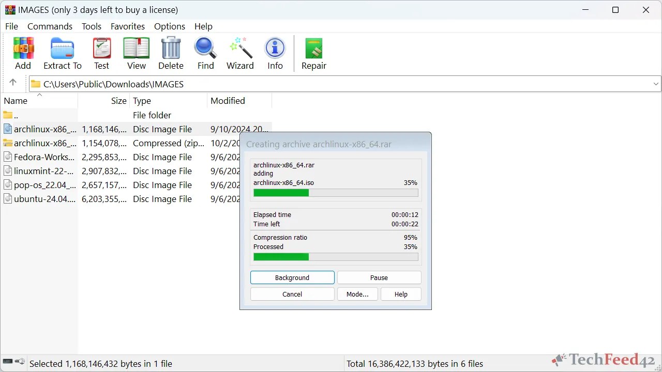Screen dimensions: 662x372
Task: Show archive Info
Action: pyautogui.click(x=275, y=49)
